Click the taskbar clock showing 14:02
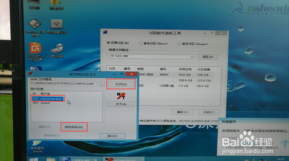The image size is (289, 161). 281,159
